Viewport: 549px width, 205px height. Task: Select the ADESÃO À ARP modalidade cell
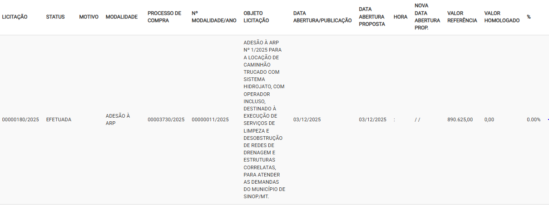[118, 119]
